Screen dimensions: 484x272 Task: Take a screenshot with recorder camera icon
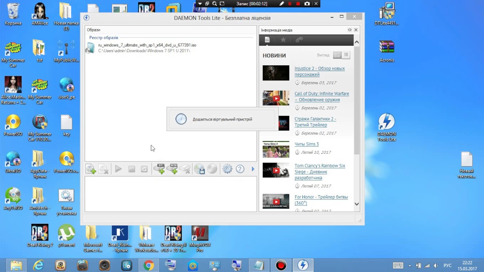(307, 3)
